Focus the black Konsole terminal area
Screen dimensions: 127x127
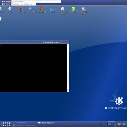(33, 68)
